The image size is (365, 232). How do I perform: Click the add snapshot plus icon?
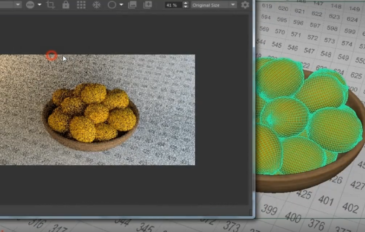pyautogui.click(x=148, y=5)
